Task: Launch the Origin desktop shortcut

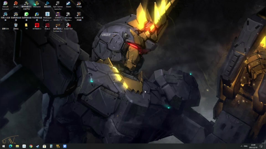Action: point(16,4)
